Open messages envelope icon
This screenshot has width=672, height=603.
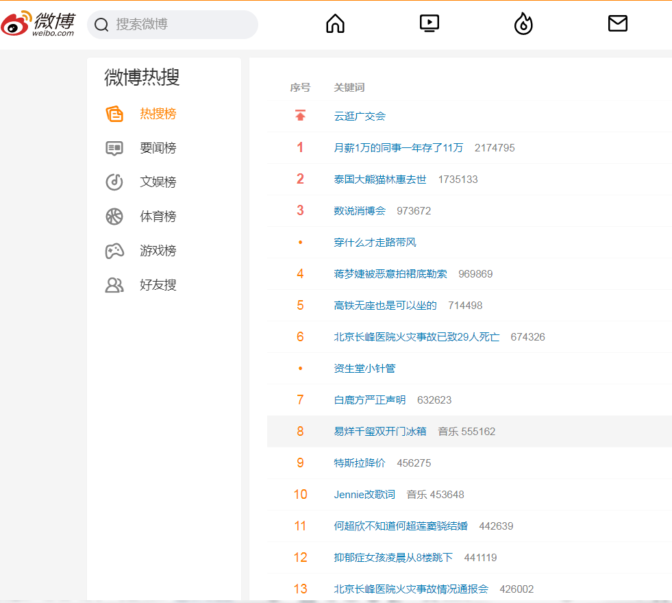pyautogui.click(x=618, y=23)
